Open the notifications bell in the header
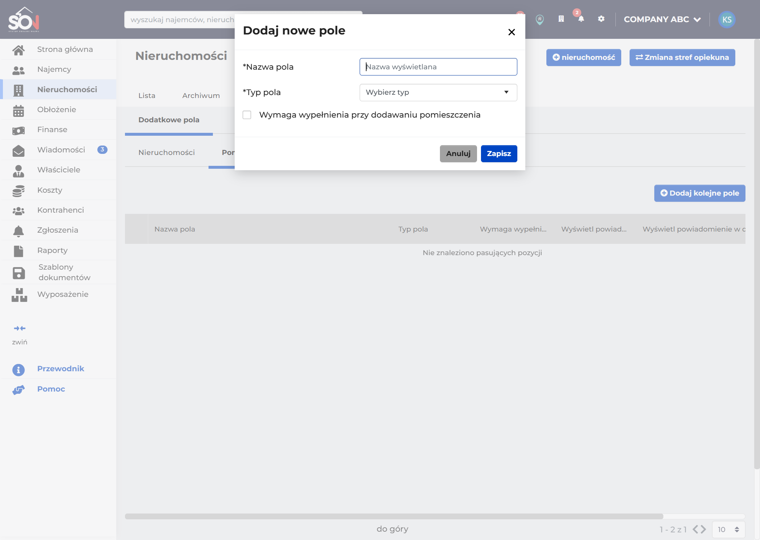The width and height of the screenshot is (760, 540). 581,19
